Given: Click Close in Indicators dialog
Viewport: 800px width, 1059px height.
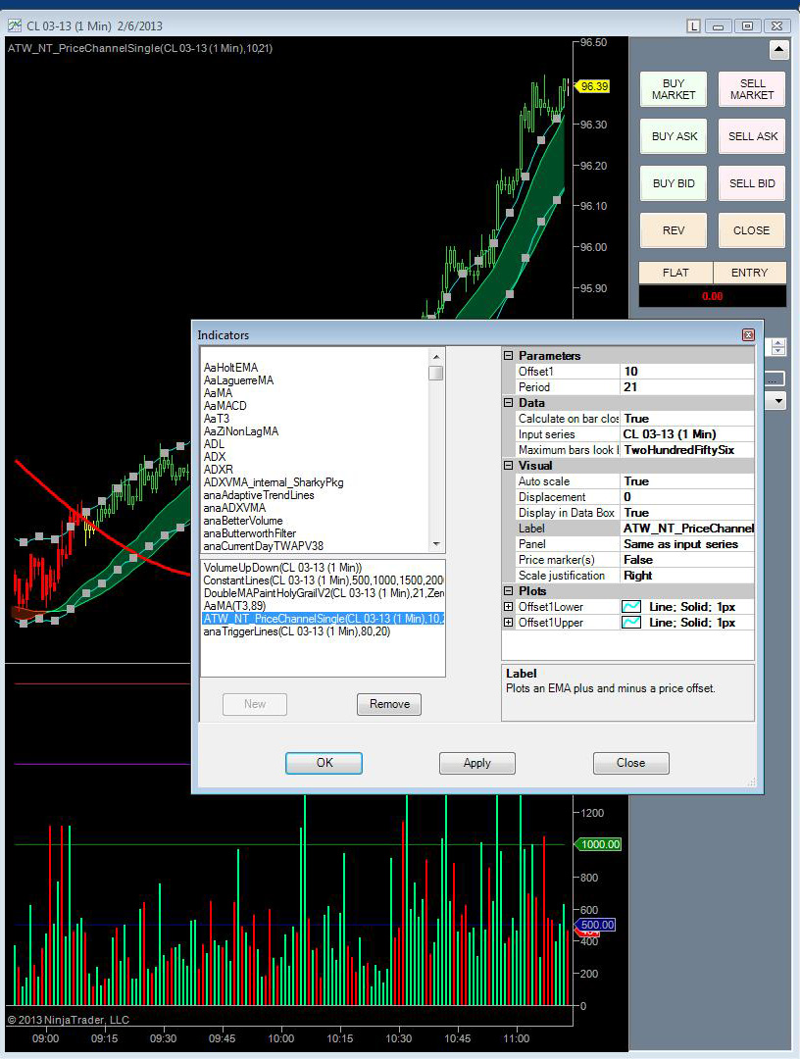Looking at the screenshot, I should click(x=631, y=763).
